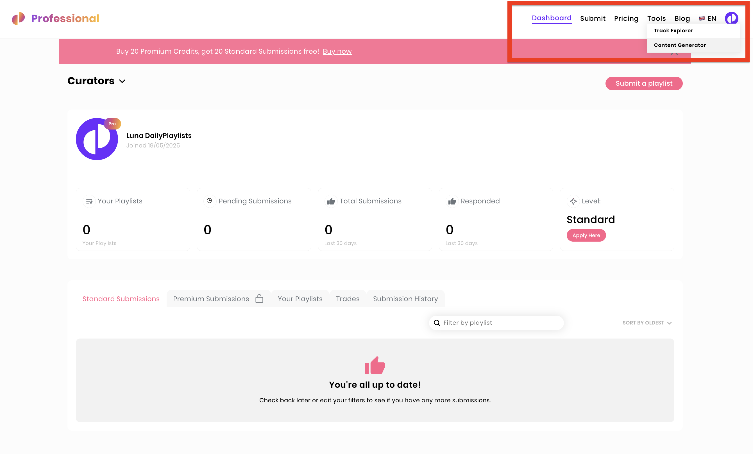
Task: Click the Responded label
Action: coord(480,201)
